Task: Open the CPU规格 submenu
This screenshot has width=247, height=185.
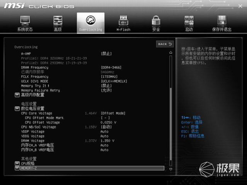Action: [x=27, y=163]
